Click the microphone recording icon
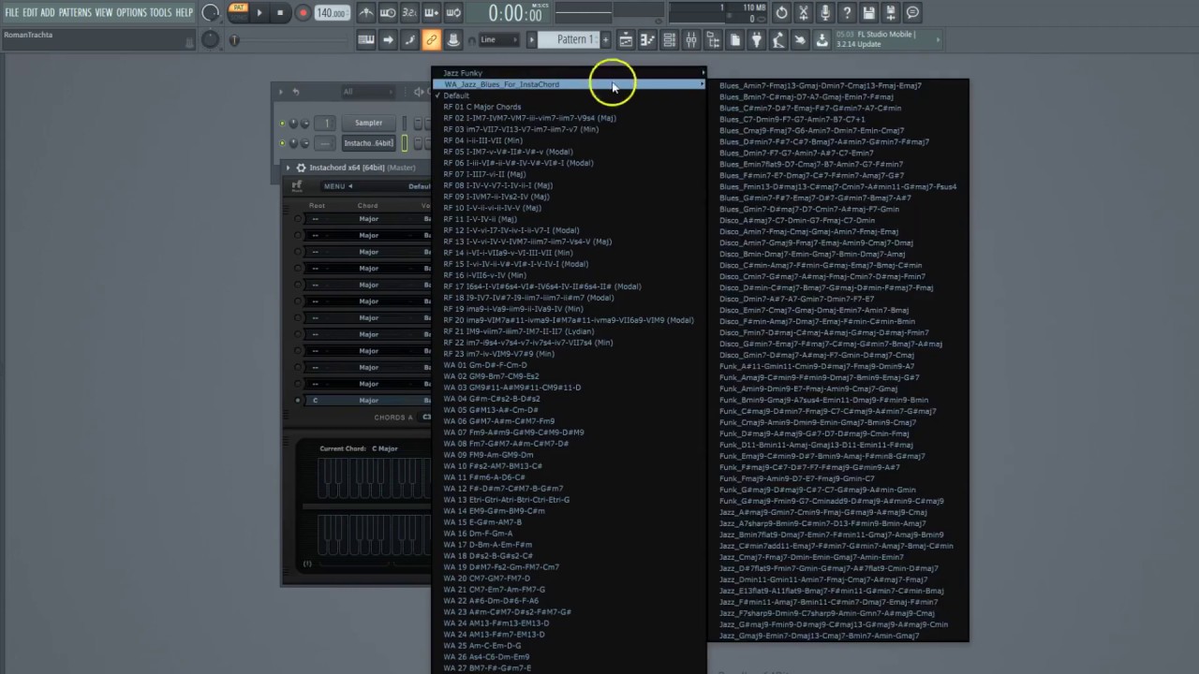Screen dimensions: 1199x674 tap(825, 13)
